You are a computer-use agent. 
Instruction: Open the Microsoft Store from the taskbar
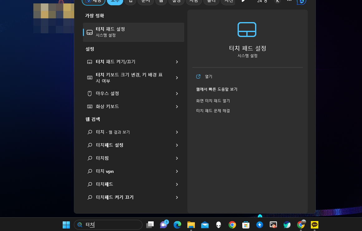(x=246, y=225)
